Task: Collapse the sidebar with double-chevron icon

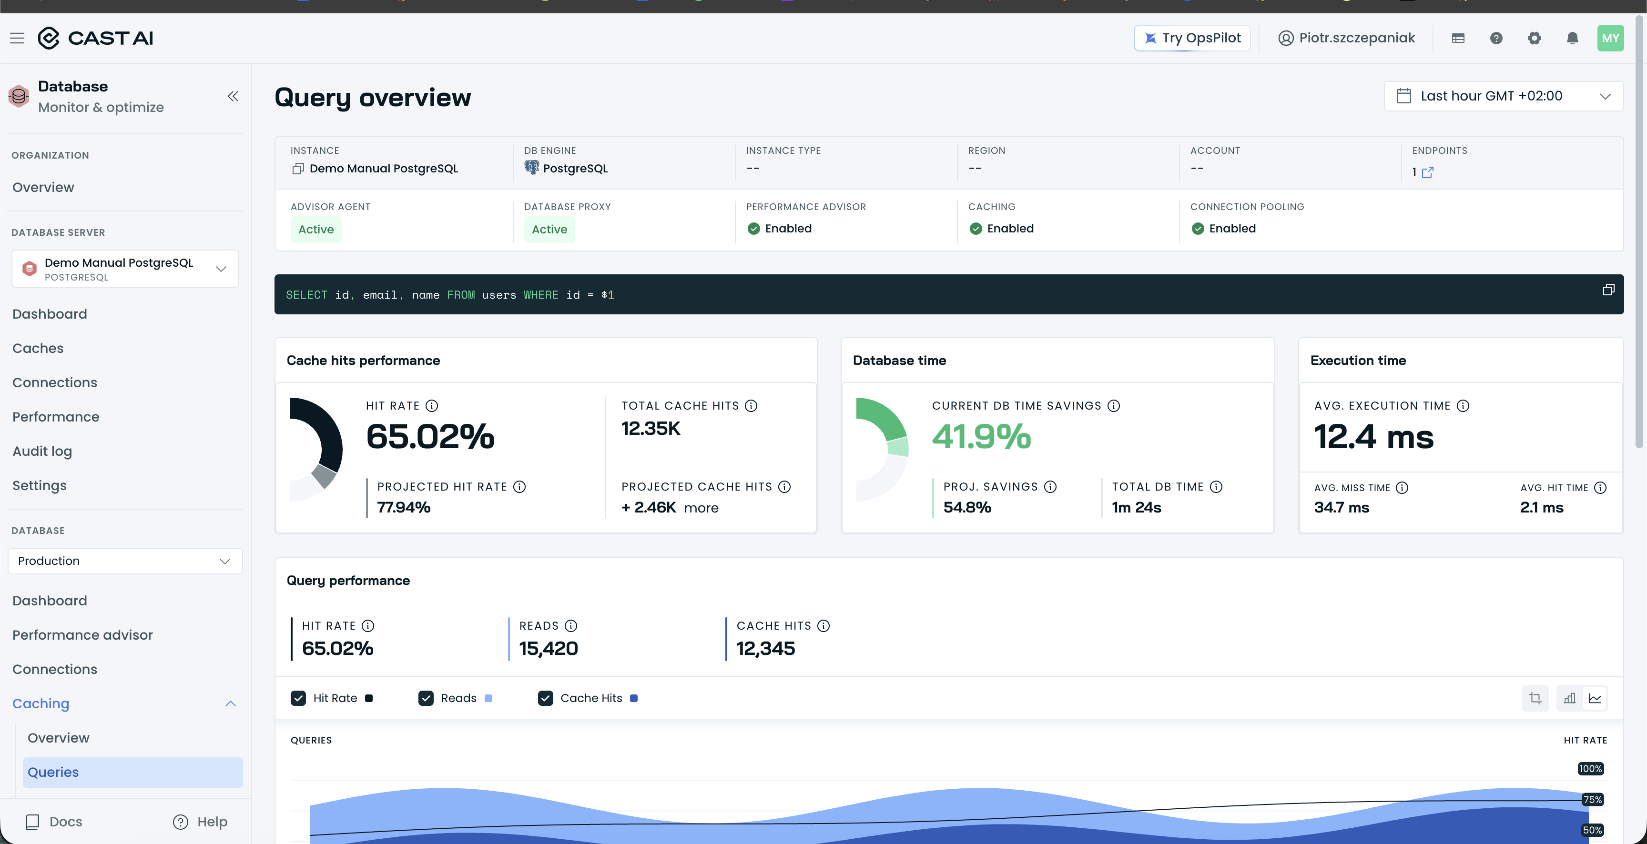Action: (233, 97)
